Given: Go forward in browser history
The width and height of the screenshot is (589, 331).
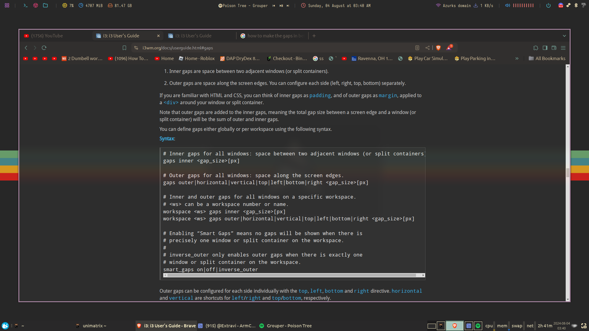Looking at the screenshot, I should [35, 48].
